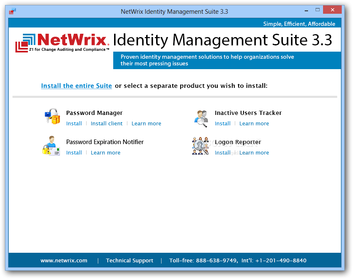The image size is (353, 279).
Task: Open www.netwrix.com footer link
Action: (64, 261)
